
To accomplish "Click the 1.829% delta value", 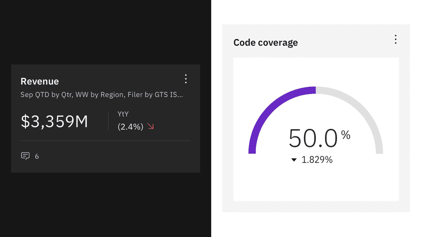I will coord(317,160).
